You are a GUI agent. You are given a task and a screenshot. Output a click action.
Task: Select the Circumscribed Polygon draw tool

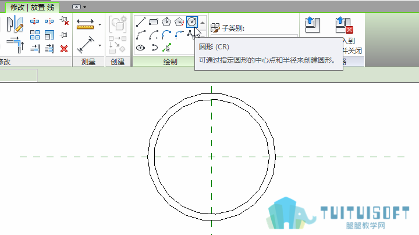[179, 22]
